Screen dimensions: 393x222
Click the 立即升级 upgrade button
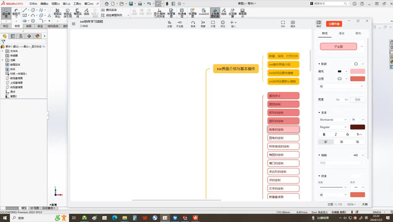[334, 24]
